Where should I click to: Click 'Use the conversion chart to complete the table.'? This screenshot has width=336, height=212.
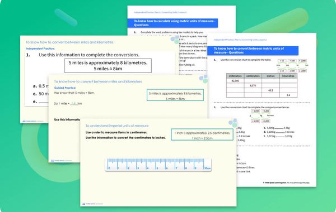point(246,60)
